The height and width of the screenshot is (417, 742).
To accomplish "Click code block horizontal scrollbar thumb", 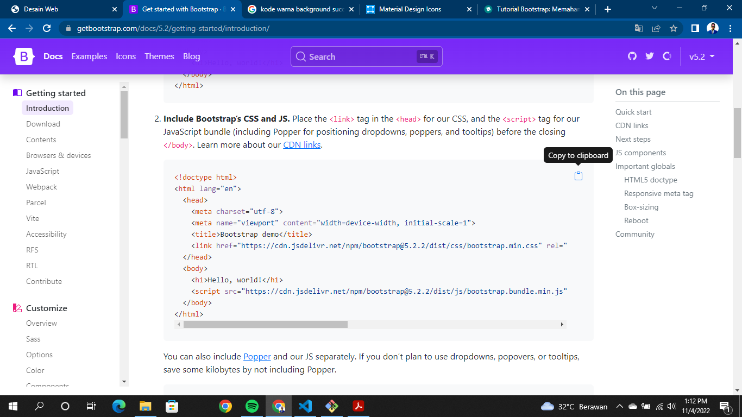I will pos(265,324).
